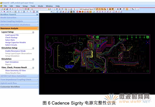The image size is (155, 107).
Task: Open the Tools menu
Action: point(33,6)
